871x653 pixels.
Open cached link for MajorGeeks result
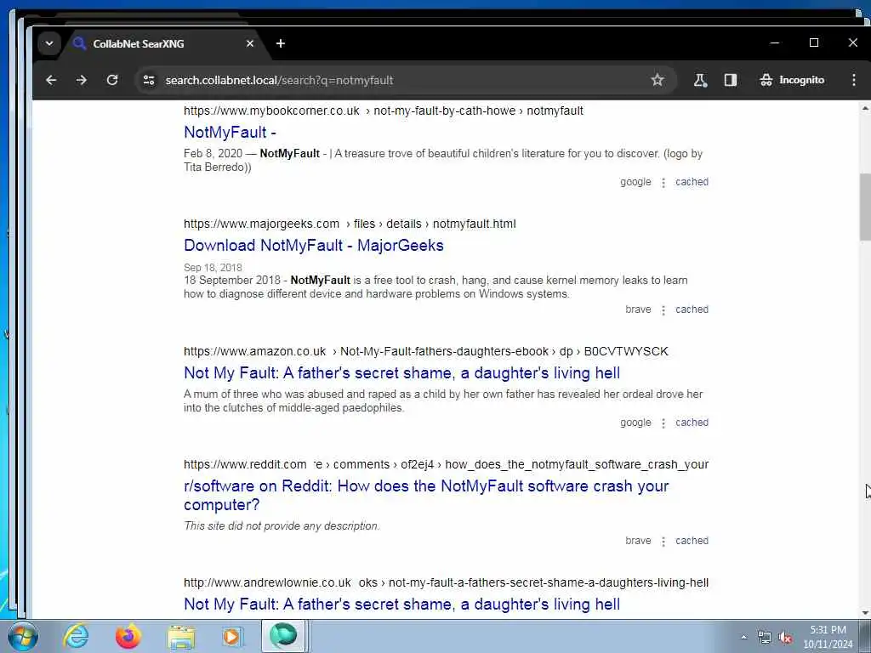coord(692,309)
